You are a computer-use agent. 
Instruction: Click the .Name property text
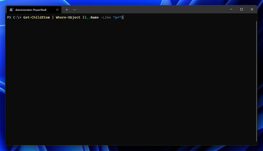[x=93, y=17]
